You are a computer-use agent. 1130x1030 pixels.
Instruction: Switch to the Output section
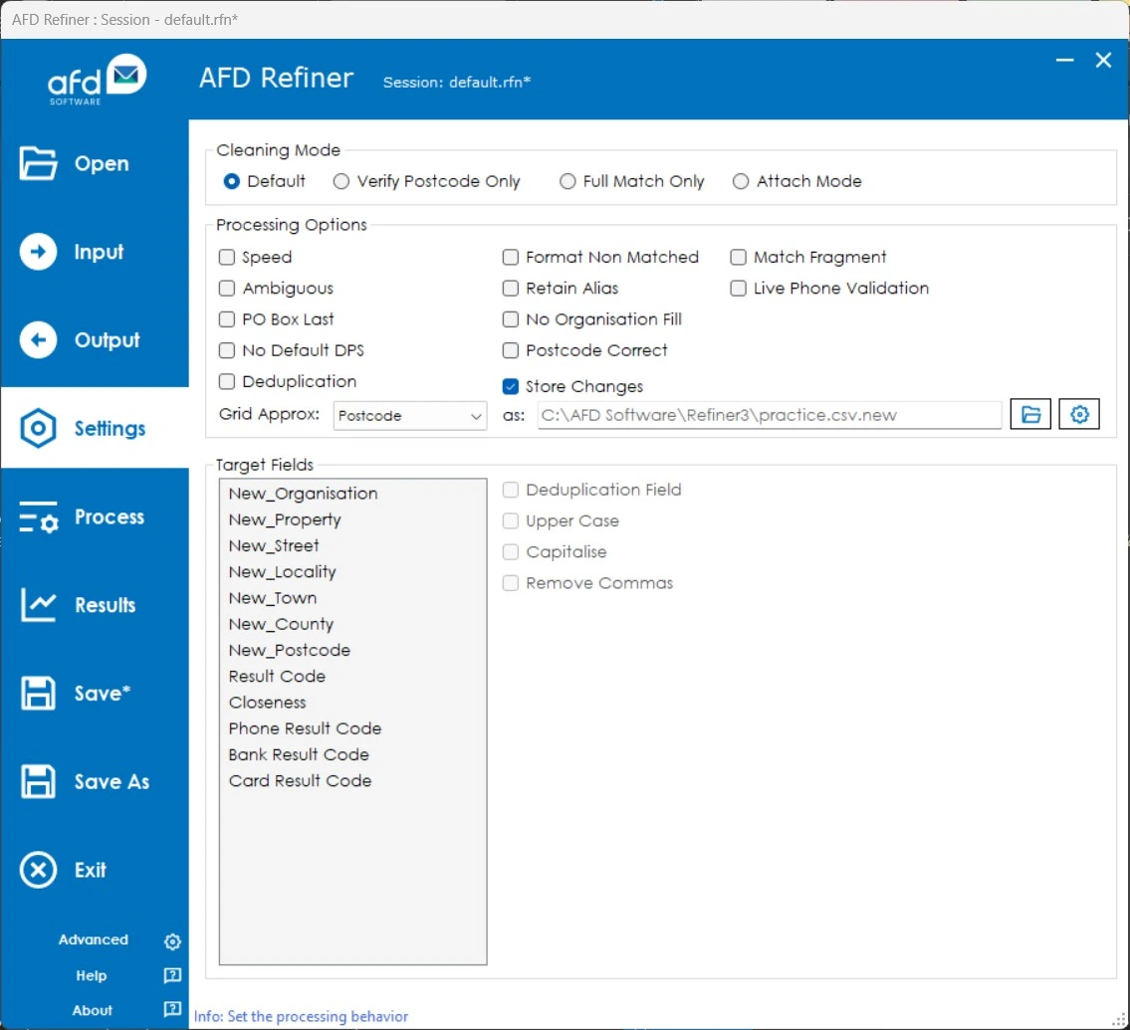click(107, 340)
